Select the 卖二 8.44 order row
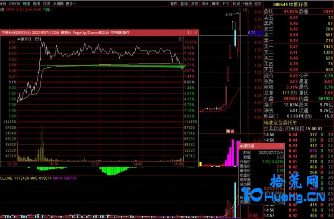This screenshot has height=219, width=334. pyautogui.click(x=298, y=35)
